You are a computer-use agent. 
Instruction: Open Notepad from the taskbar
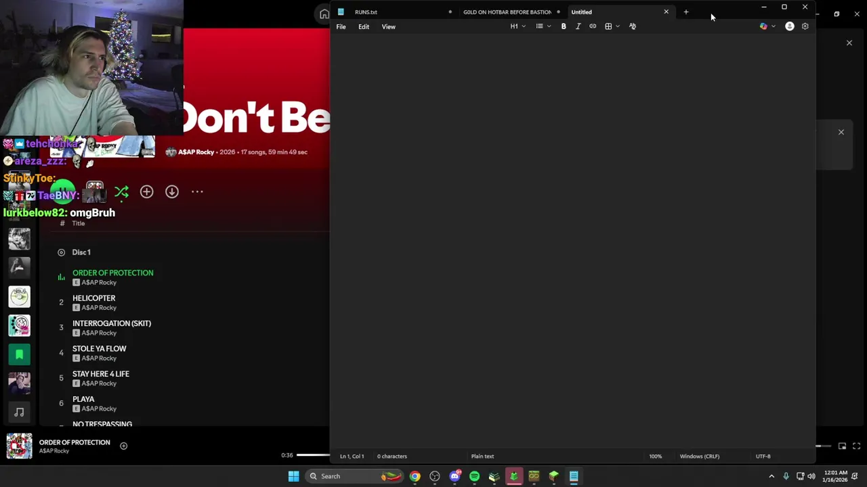[x=574, y=476]
